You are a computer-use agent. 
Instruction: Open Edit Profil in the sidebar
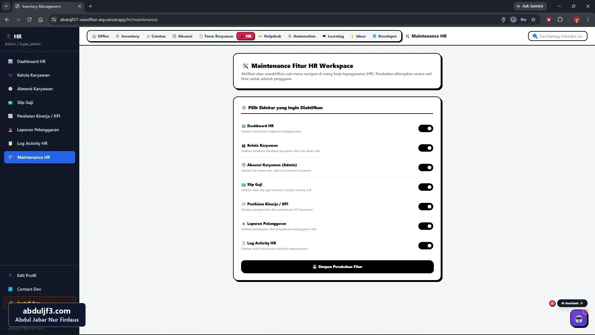tap(40, 275)
